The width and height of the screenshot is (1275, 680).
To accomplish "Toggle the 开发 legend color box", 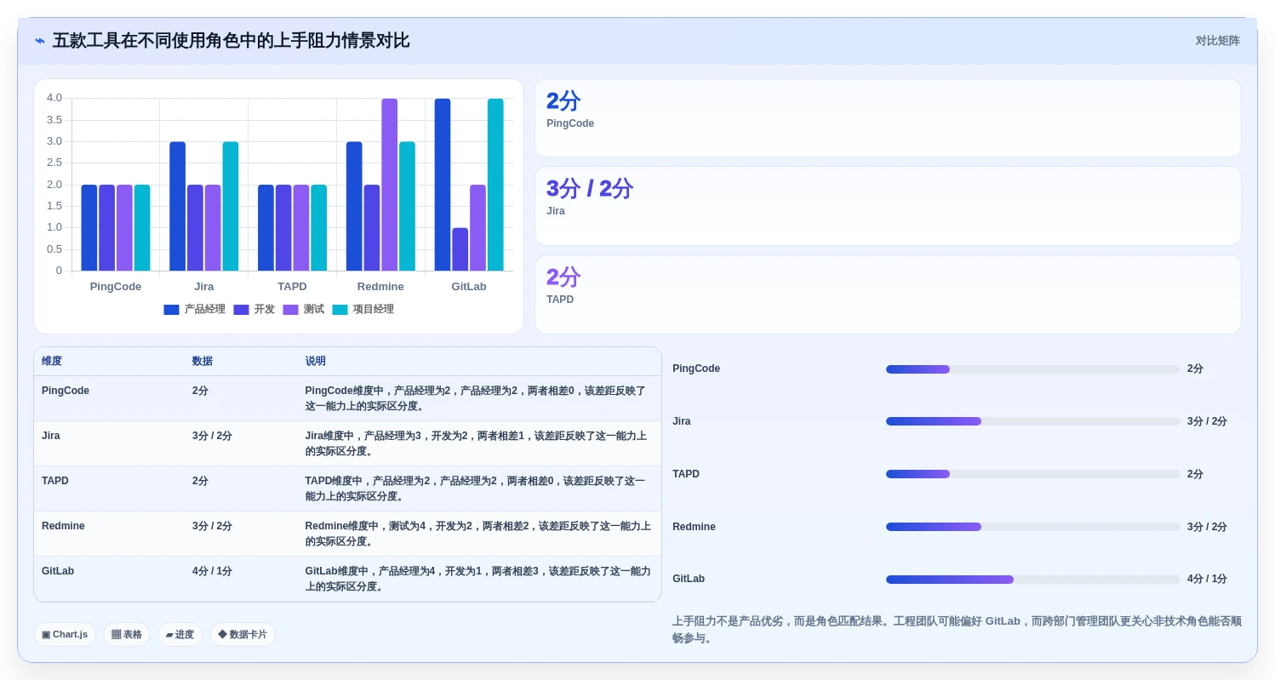I will 241,310.
